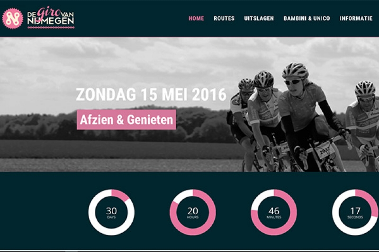379x252 pixels.
Task: Click the pink Afzien & Genieten banner
Action: pos(126,120)
